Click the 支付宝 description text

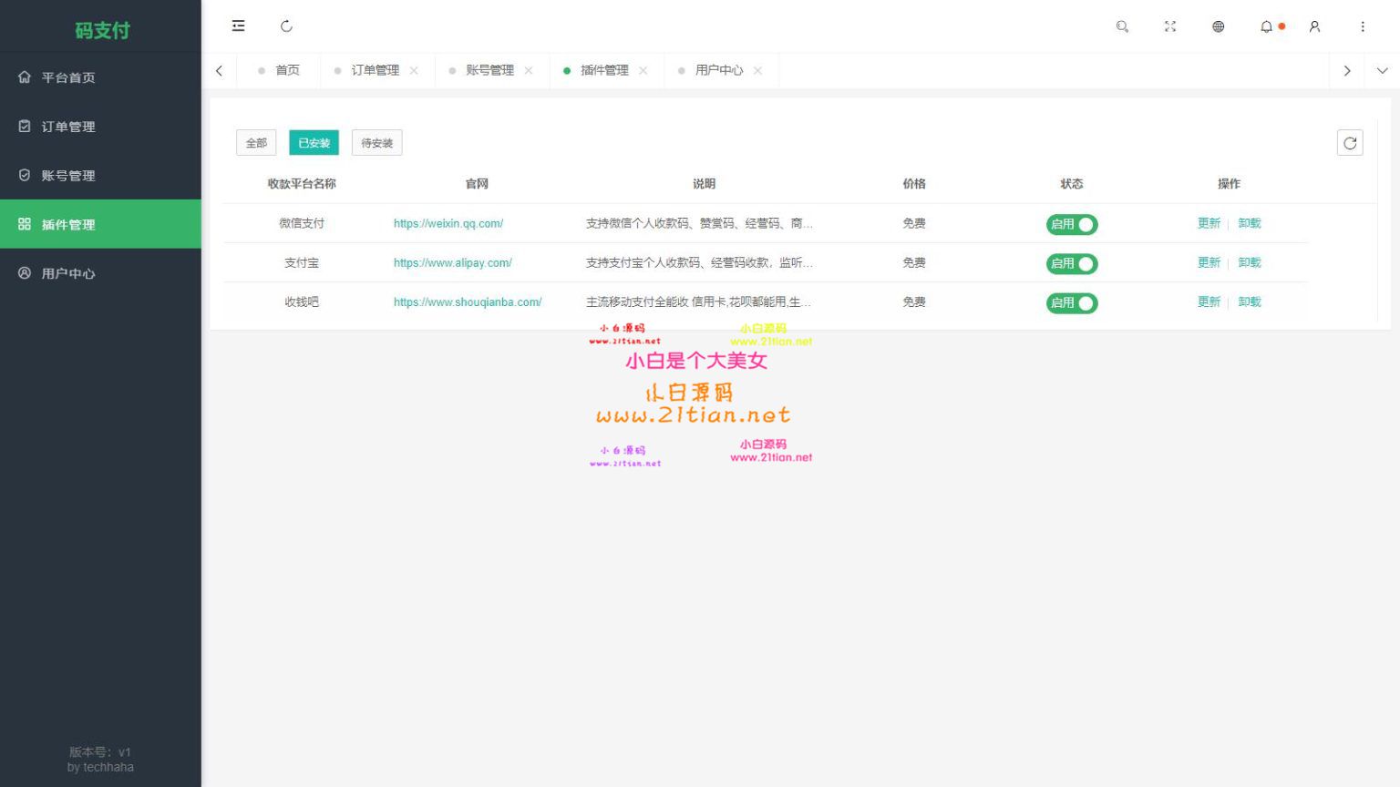tap(699, 262)
